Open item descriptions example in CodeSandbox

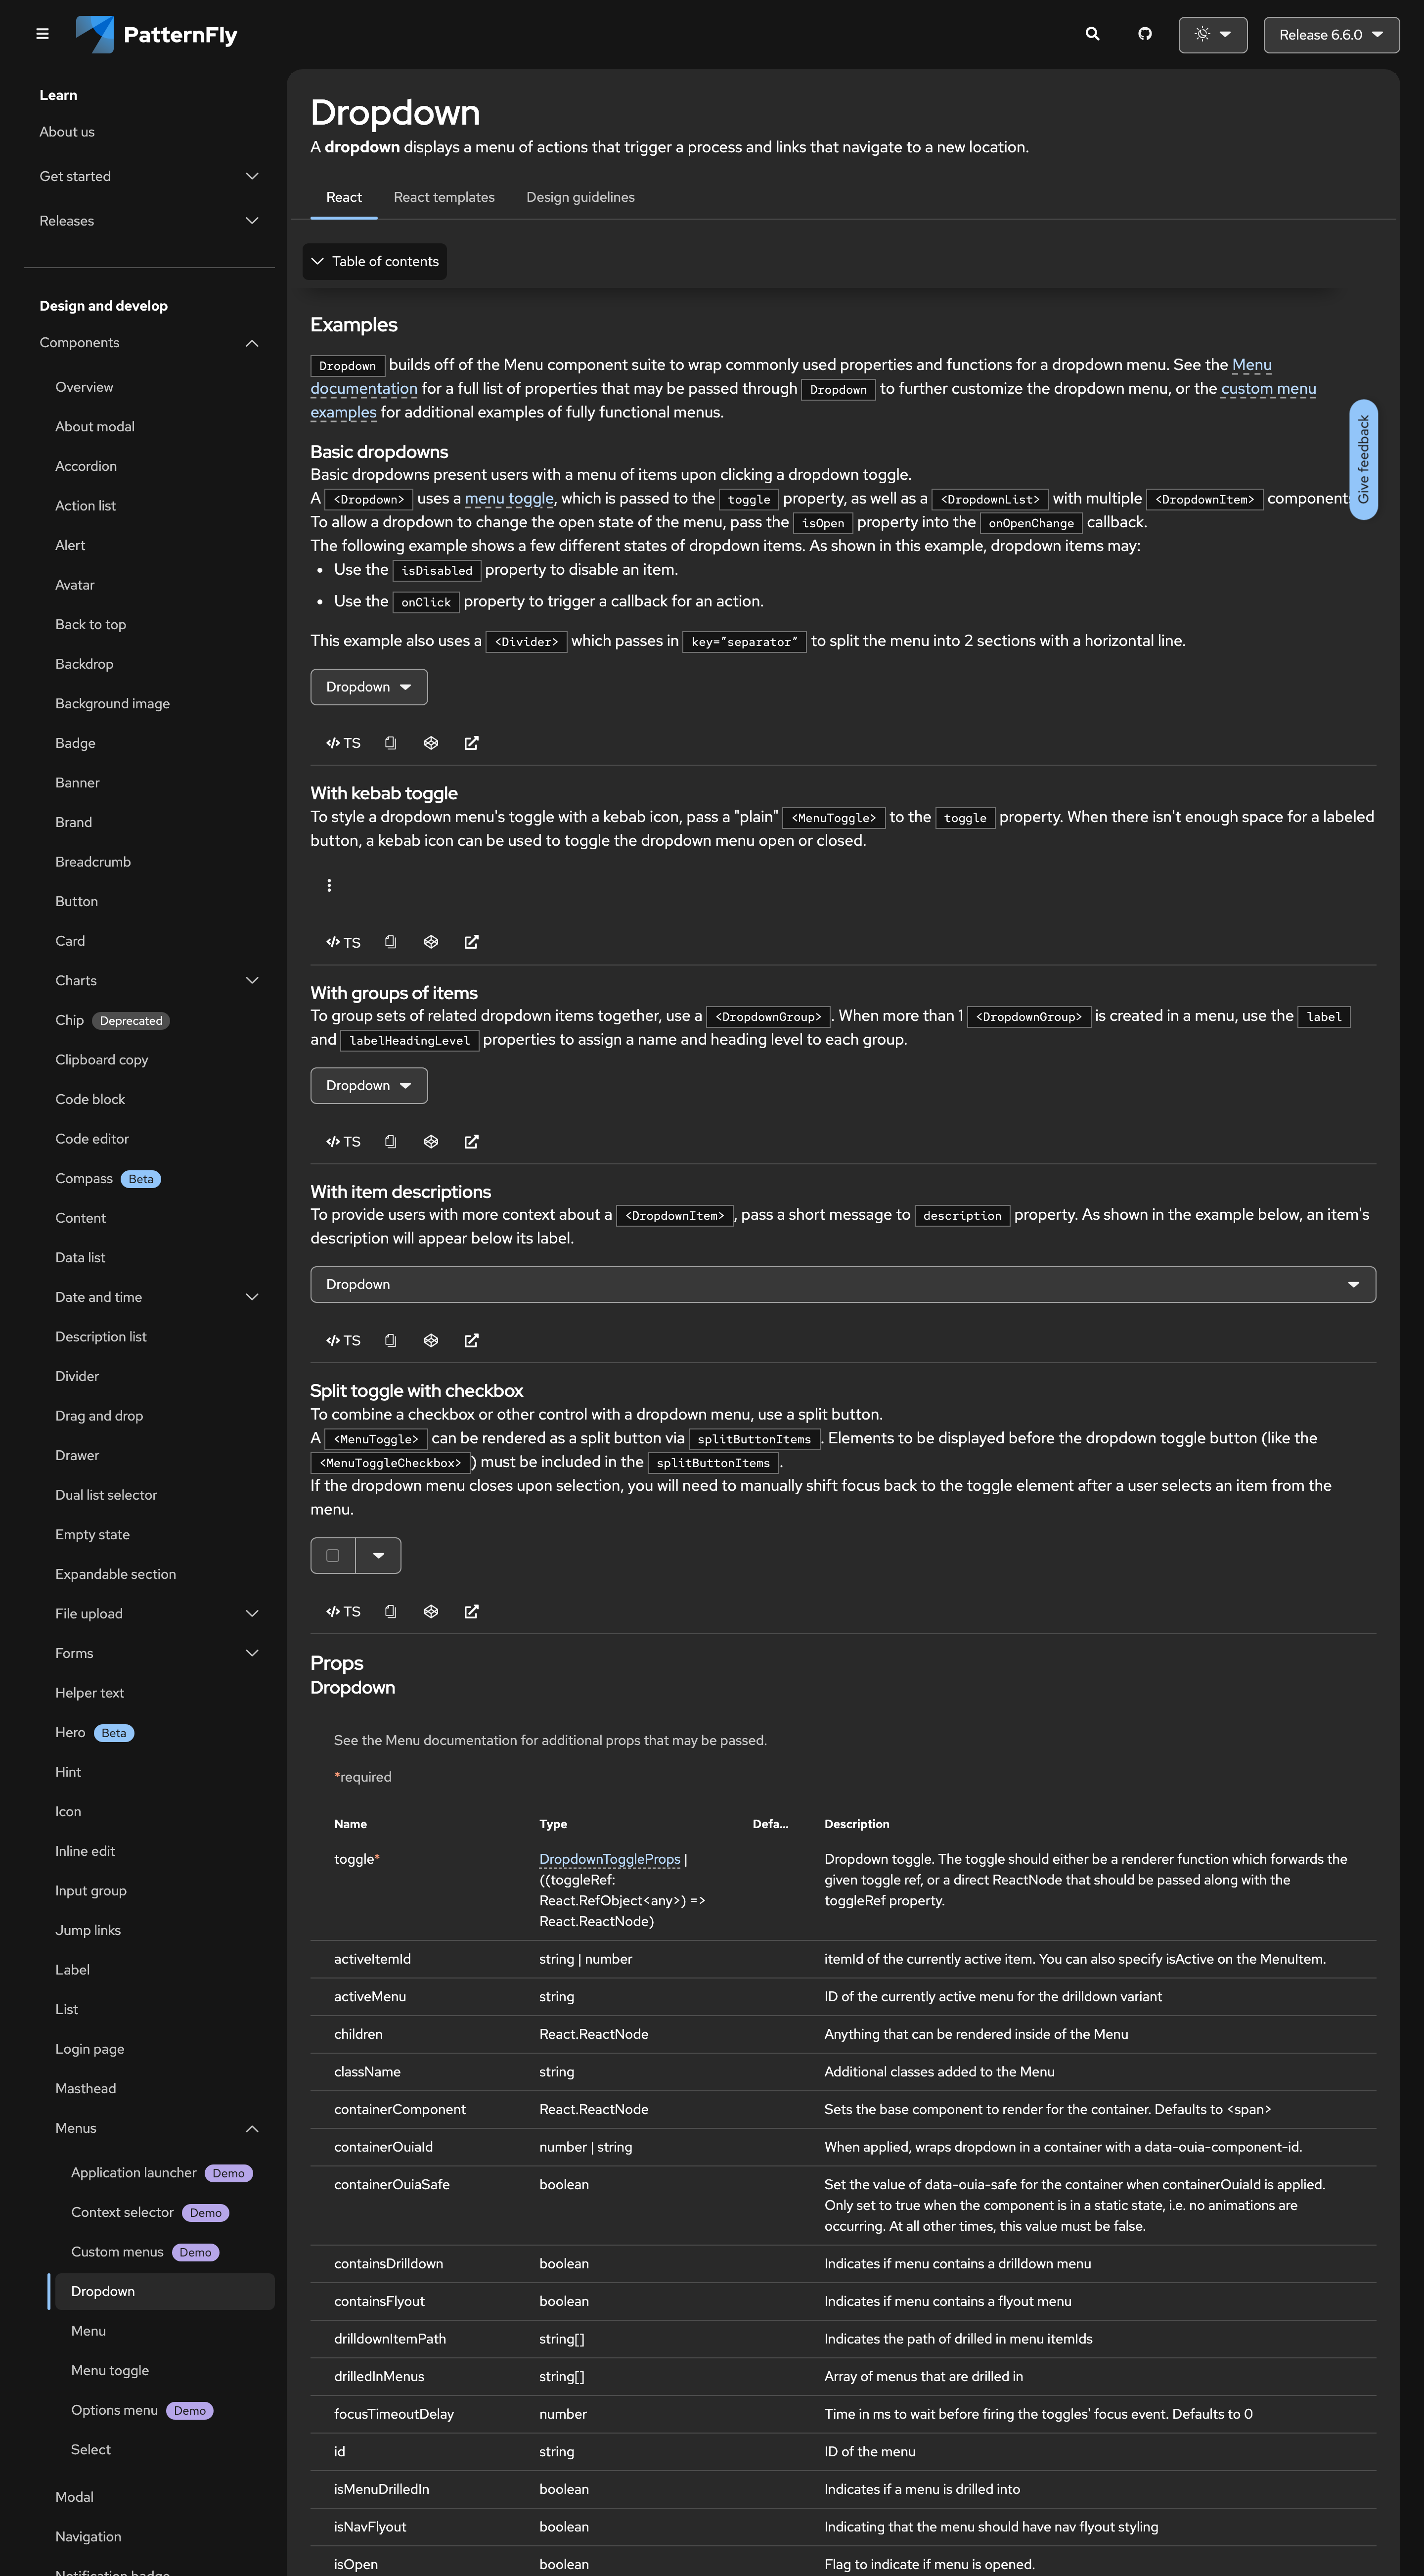[431, 1340]
